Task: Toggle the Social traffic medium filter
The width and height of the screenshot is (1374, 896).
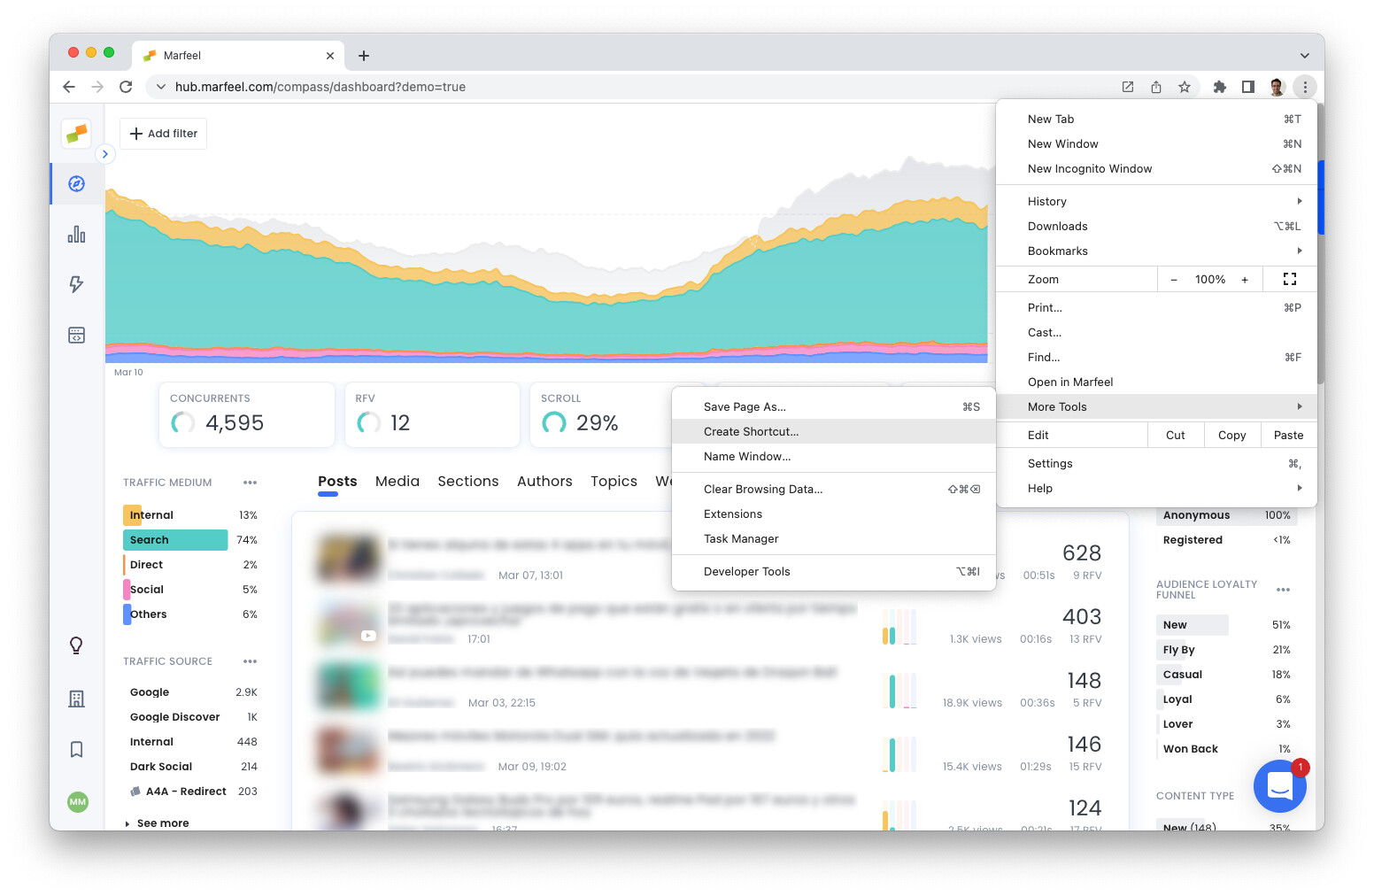Action: (x=145, y=589)
